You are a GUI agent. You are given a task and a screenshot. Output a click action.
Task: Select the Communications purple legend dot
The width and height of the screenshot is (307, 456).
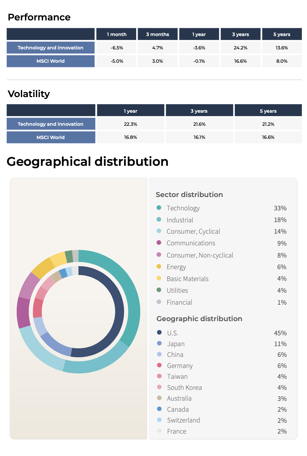click(159, 243)
